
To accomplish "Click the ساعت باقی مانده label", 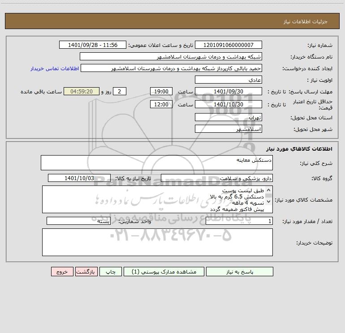I will tap(41, 92).
